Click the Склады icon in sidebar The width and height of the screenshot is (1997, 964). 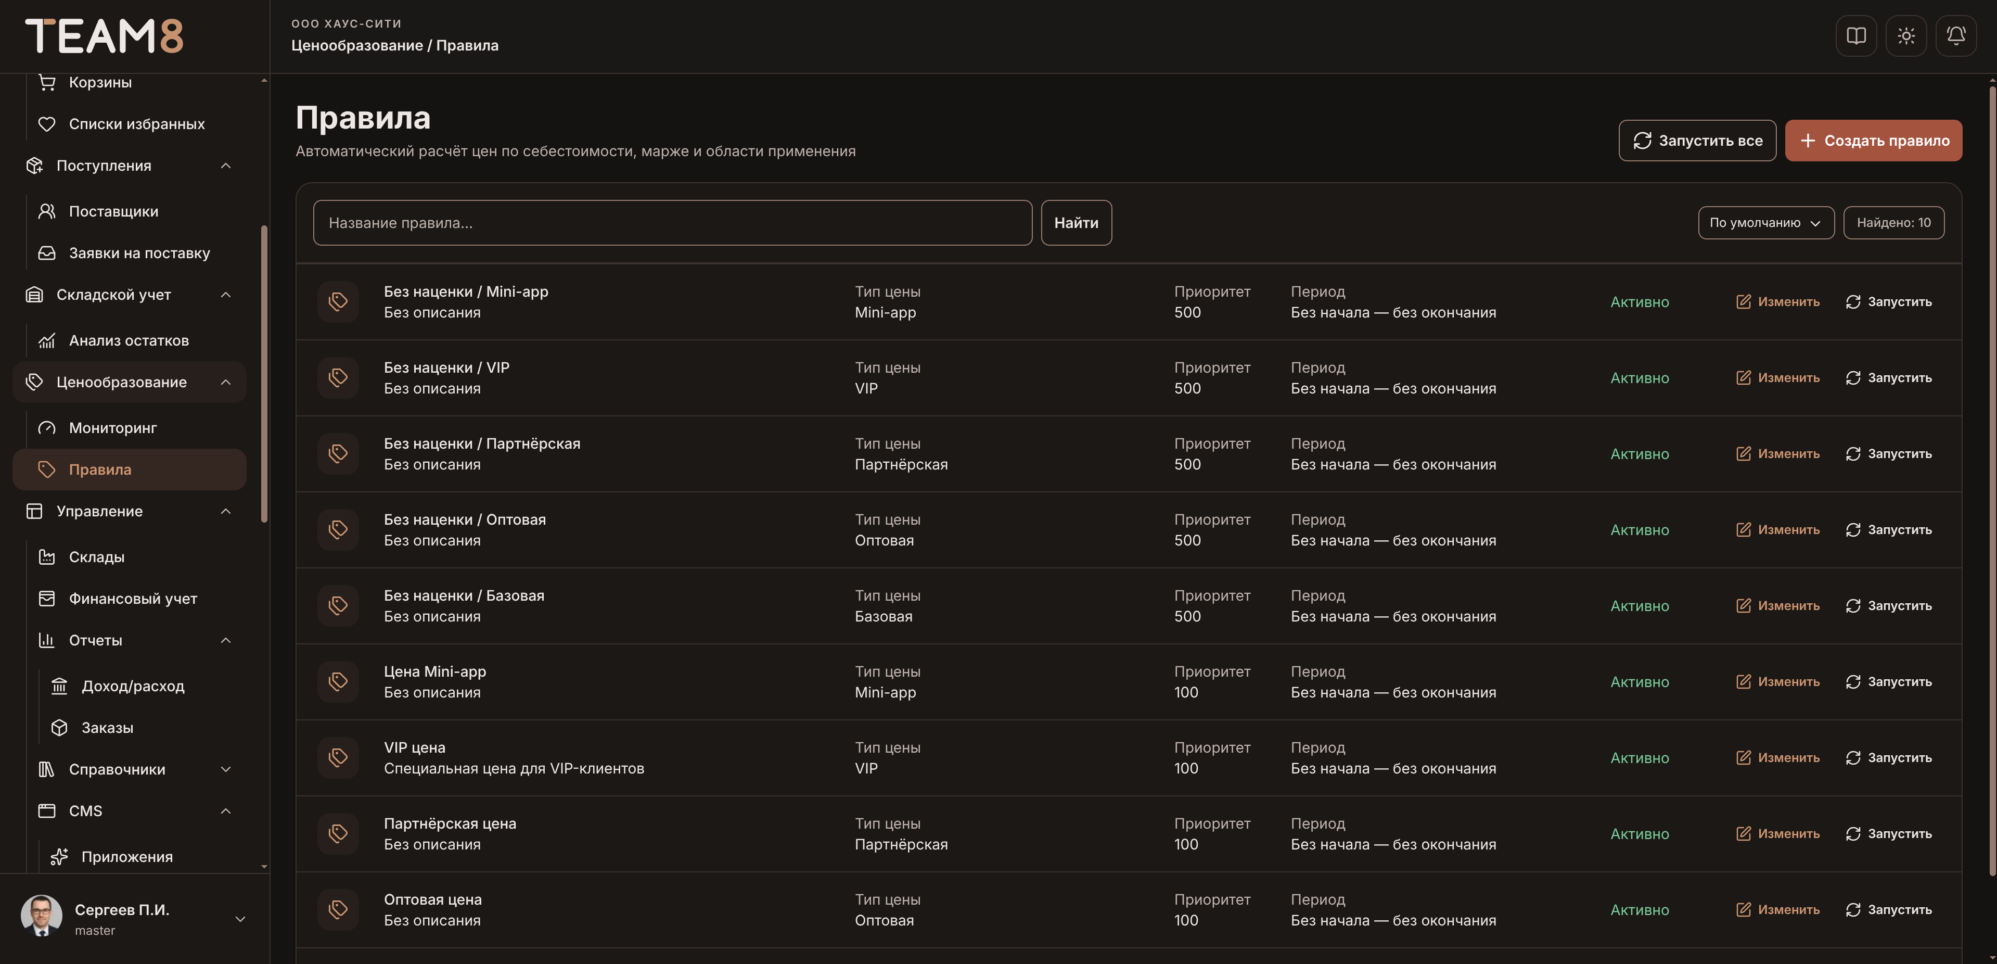pyautogui.click(x=47, y=557)
